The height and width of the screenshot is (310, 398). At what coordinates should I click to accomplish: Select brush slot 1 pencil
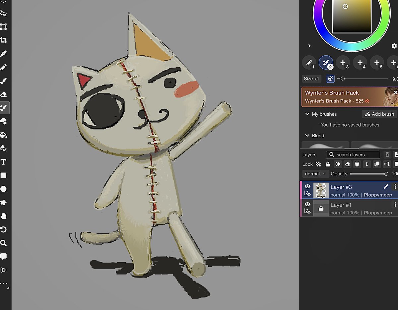tap(309, 62)
